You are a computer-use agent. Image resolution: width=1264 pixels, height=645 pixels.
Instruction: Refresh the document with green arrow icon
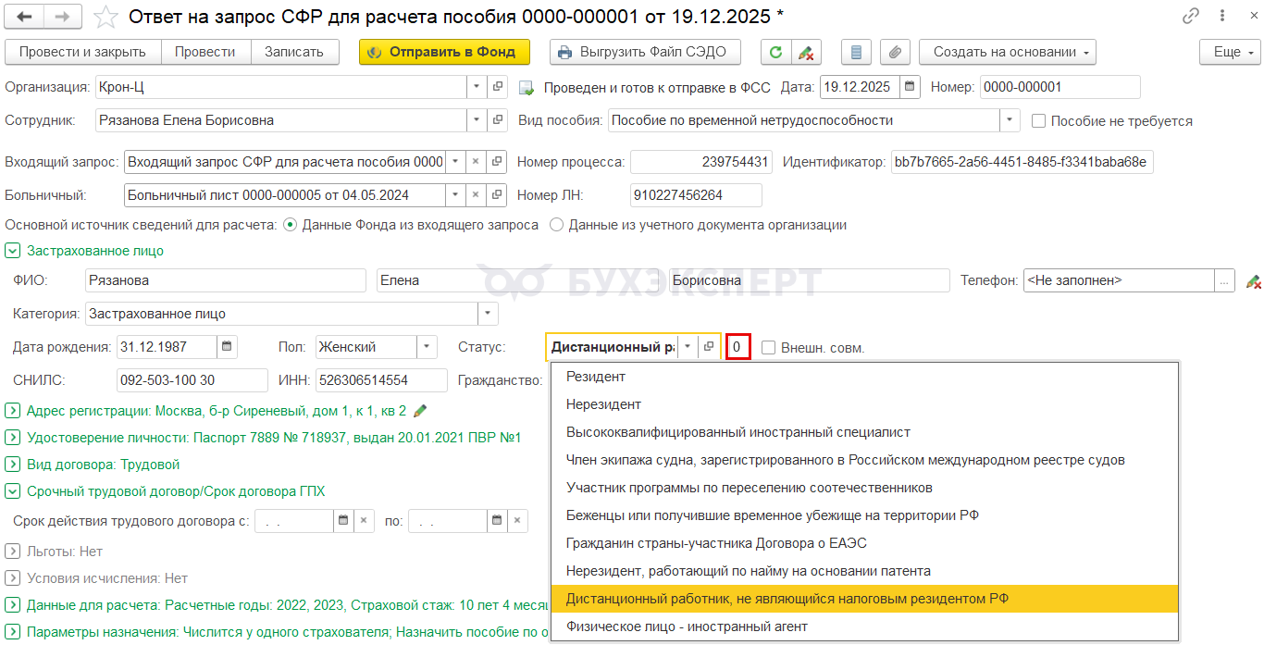[775, 52]
